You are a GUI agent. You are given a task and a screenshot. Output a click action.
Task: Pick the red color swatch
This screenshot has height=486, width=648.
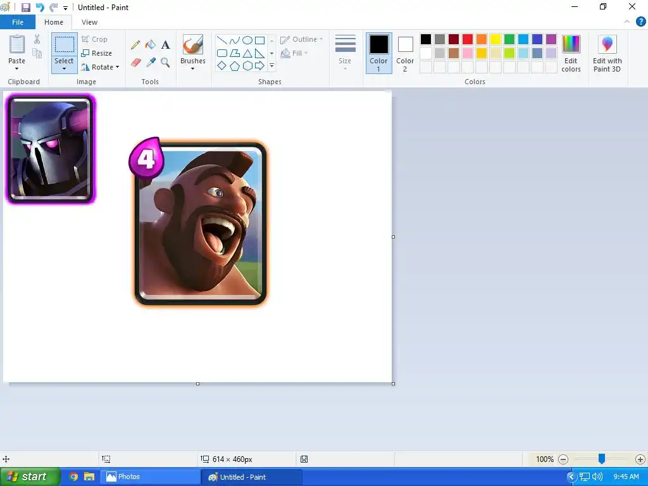(468, 39)
